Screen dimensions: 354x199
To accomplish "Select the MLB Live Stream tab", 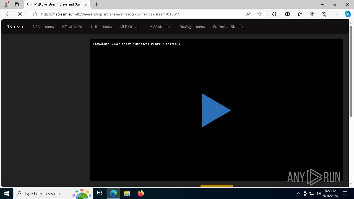I will click(x=58, y=4).
